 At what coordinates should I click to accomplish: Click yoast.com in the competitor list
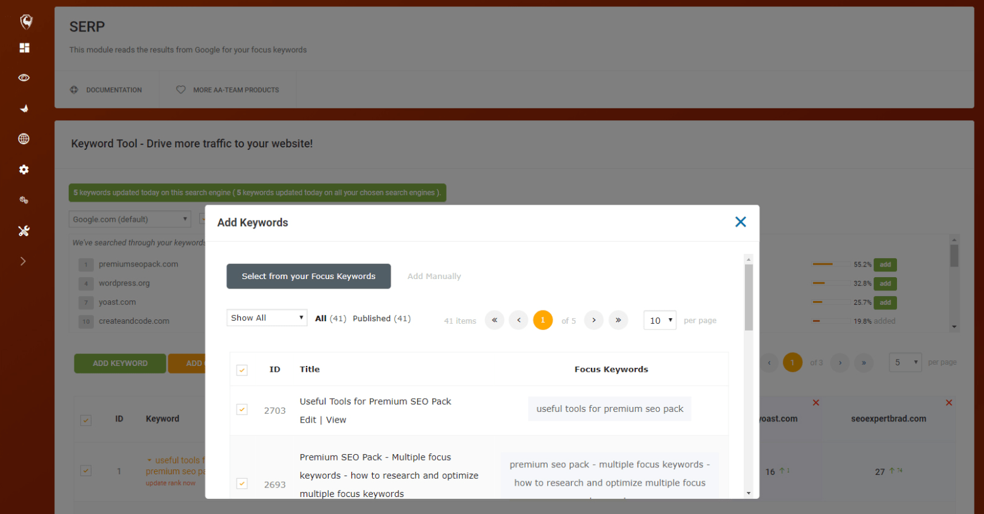pyautogui.click(x=117, y=302)
